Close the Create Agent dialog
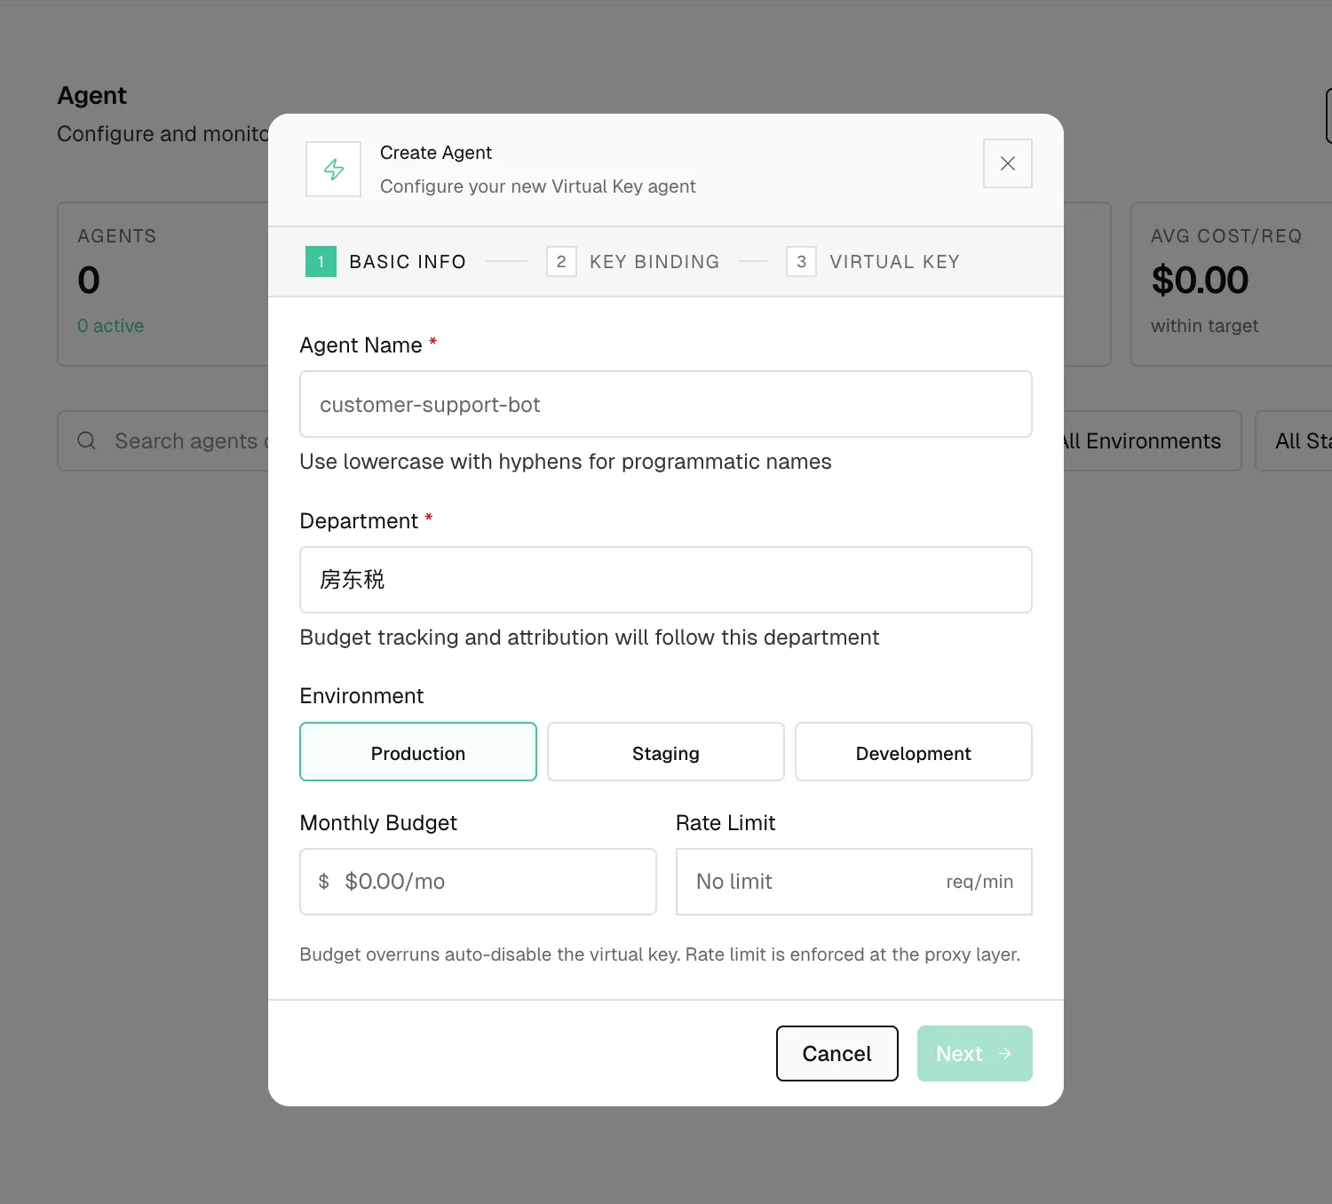The width and height of the screenshot is (1332, 1204). (x=1007, y=163)
